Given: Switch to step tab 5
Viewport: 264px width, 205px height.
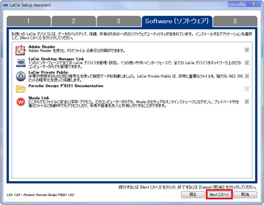Looking at the screenshot, I should pyautogui.click(x=235, y=21).
